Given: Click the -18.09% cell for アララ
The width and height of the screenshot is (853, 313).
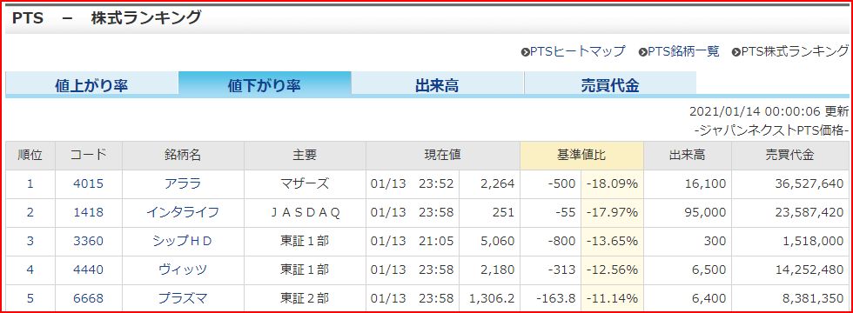Looking at the screenshot, I should click(x=612, y=183).
